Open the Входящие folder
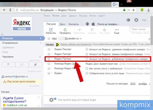 [x=22, y=38]
